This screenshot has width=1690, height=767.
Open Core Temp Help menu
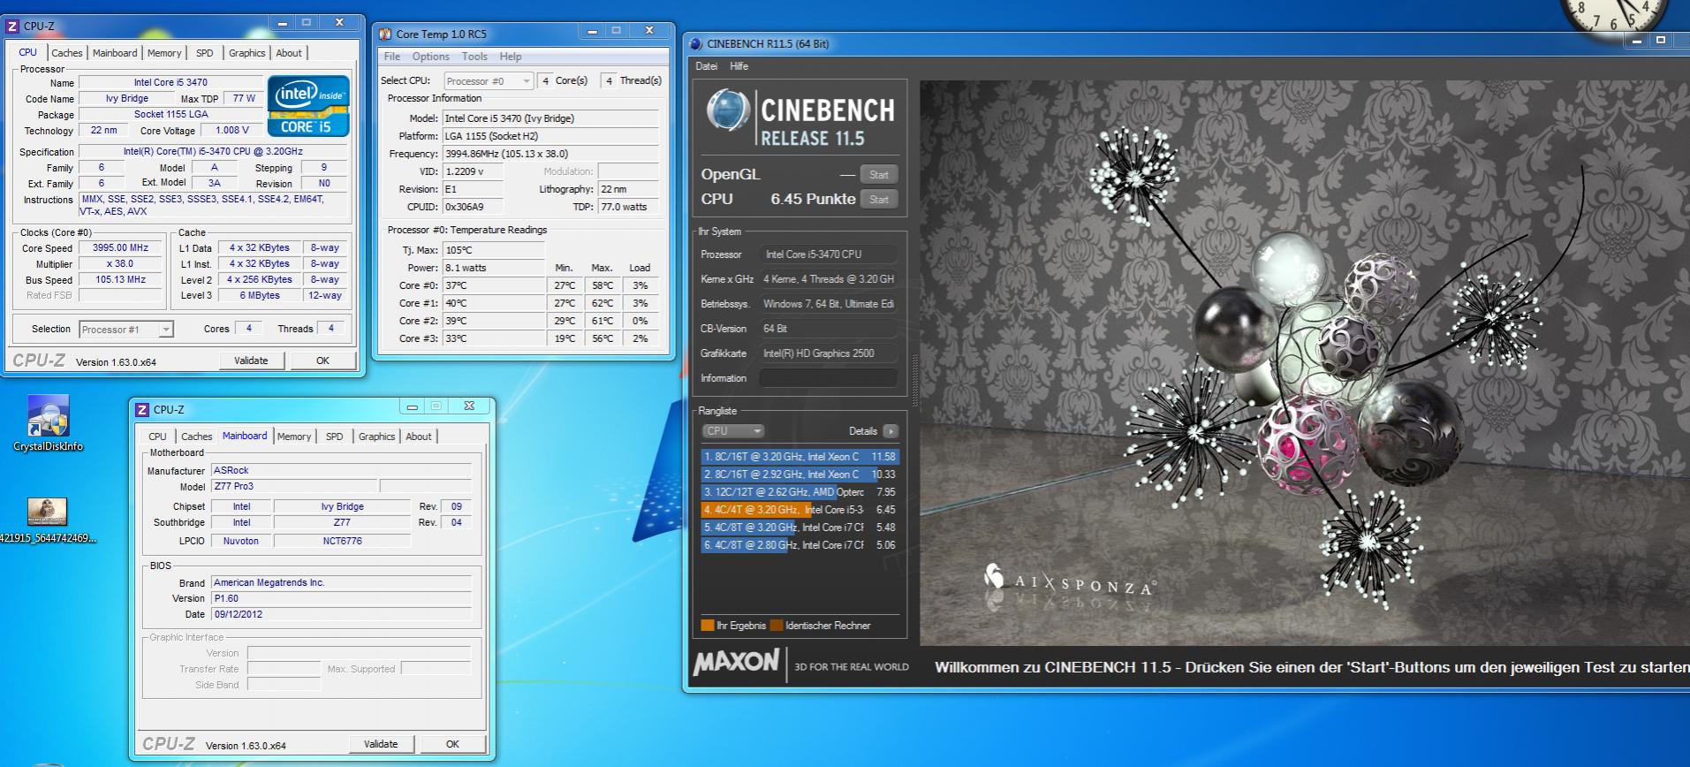tap(511, 57)
